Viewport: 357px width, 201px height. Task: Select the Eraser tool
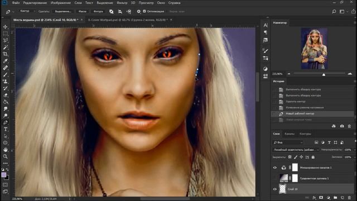[5, 95]
